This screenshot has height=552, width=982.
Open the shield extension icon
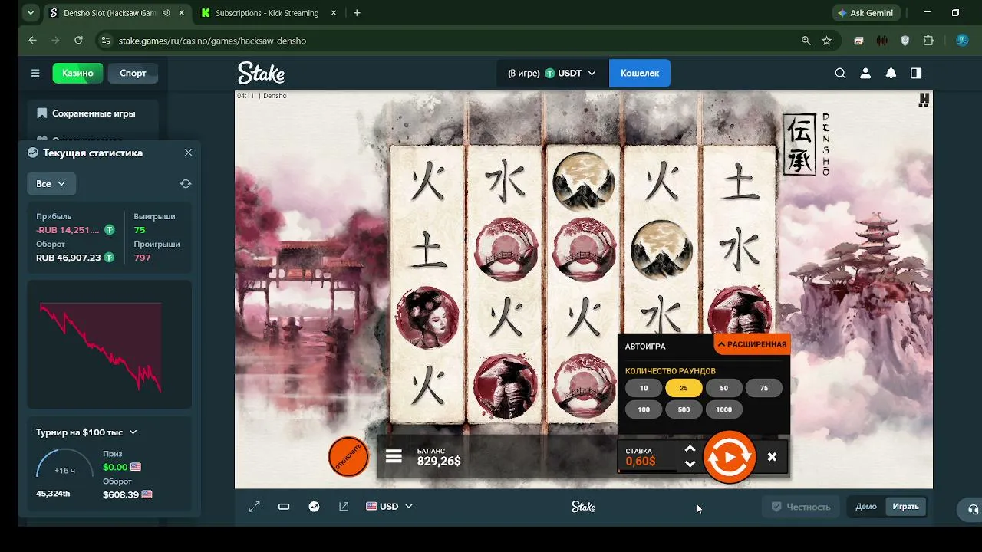point(905,41)
